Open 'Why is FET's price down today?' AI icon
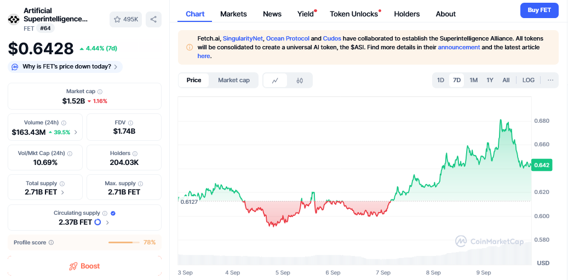Image resolution: width=568 pixels, height=280 pixels. [x=15, y=67]
